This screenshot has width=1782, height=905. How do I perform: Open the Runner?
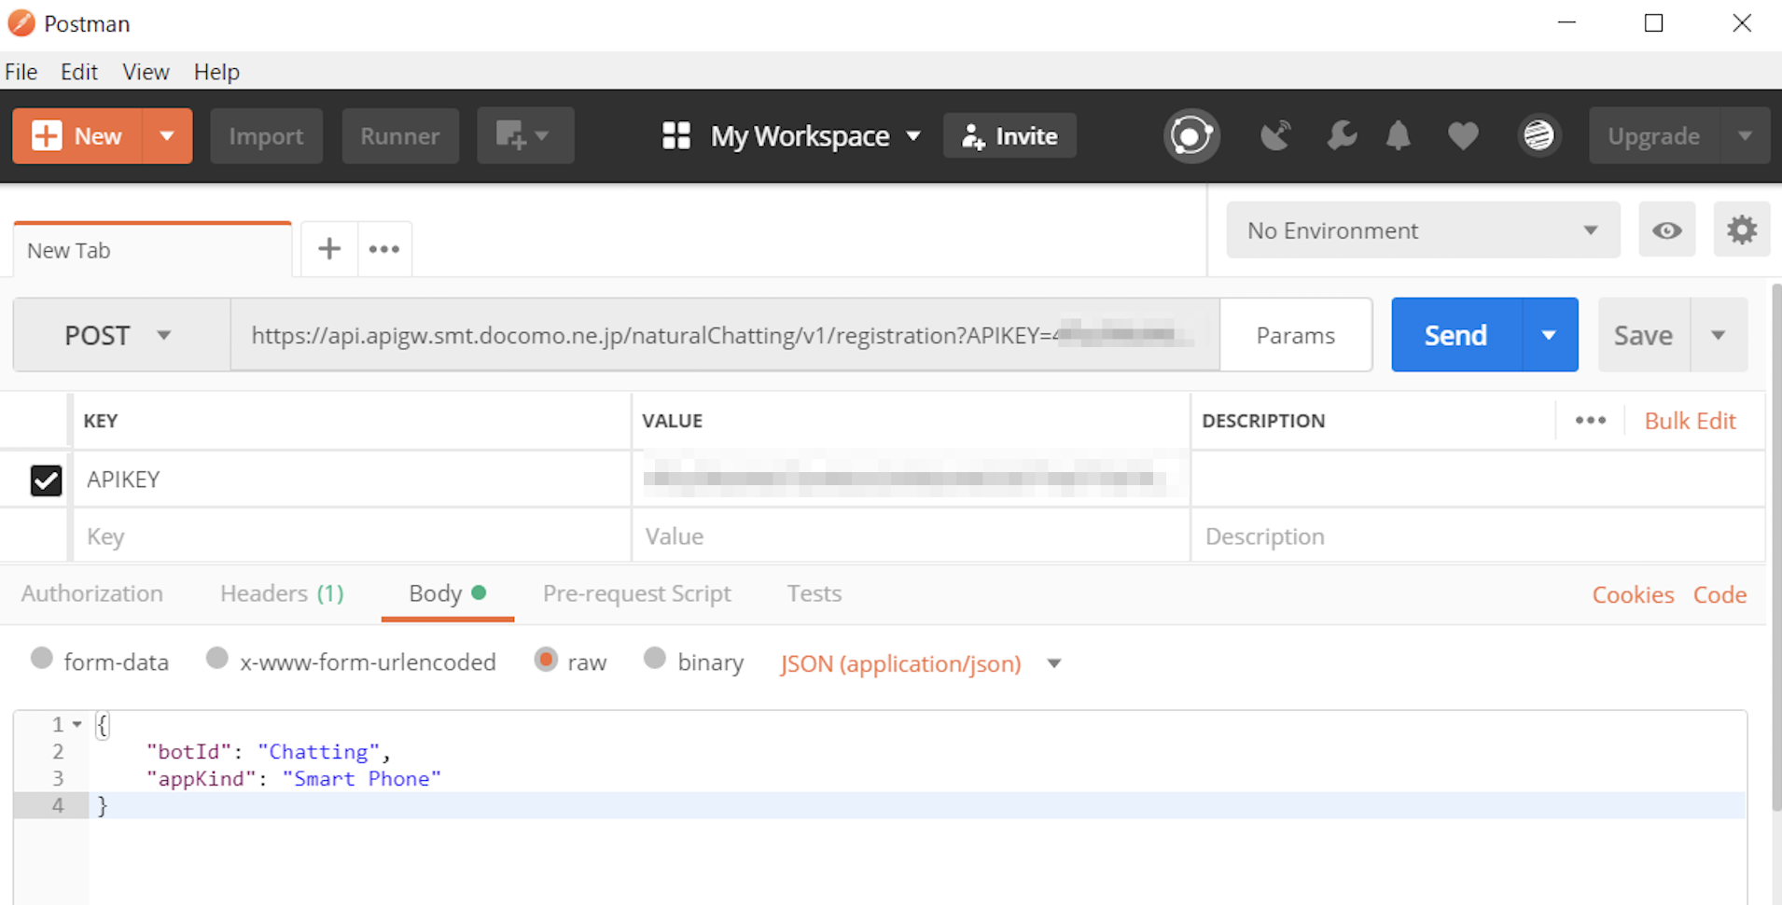pos(399,136)
